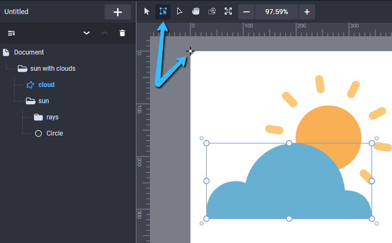Image resolution: width=392 pixels, height=243 pixels.
Task: Zoom in with the plus button
Action: [x=307, y=12]
